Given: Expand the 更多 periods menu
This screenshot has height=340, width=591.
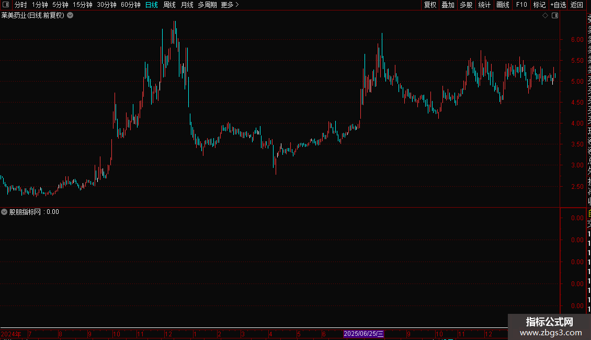Looking at the screenshot, I should [x=230, y=5].
